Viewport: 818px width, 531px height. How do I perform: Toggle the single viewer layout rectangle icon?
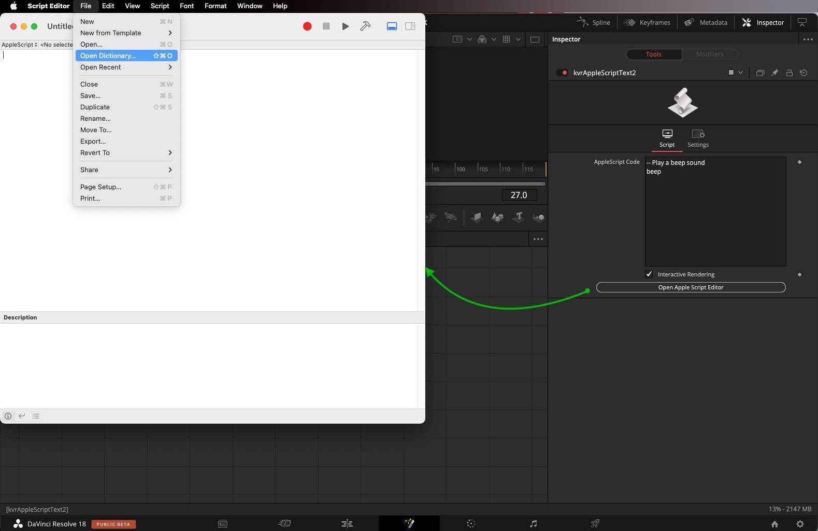535,39
